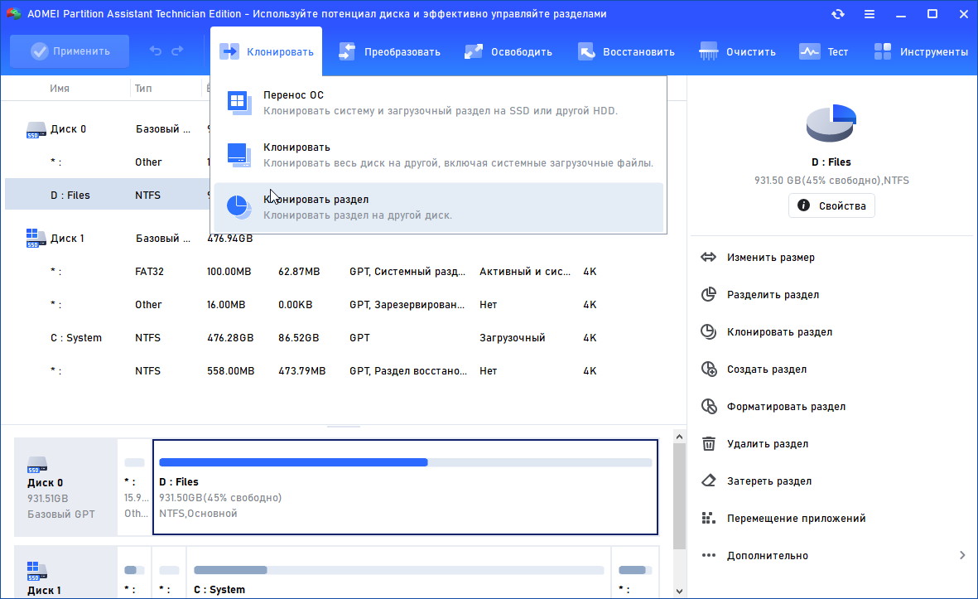The image size is (978, 599).
Task: Click Удалить раздел in the side panel
Action: [767, 443]
